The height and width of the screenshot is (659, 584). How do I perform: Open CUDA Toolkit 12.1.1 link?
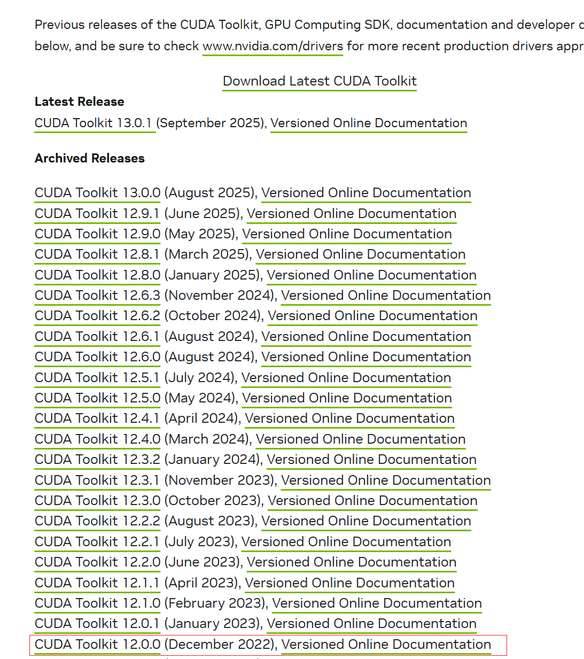(x=97, y=583)
